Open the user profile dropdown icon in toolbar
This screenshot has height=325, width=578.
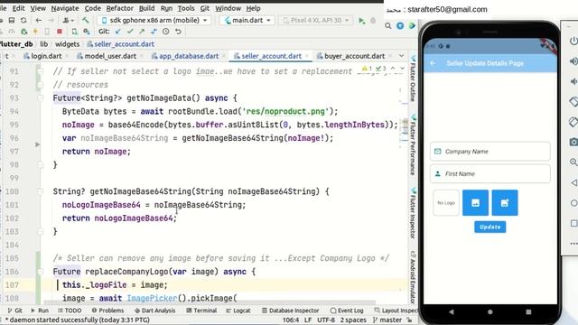pos(68,20)
